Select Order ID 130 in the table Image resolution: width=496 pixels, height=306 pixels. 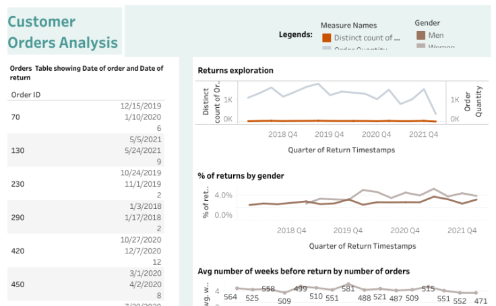[18, 150]
